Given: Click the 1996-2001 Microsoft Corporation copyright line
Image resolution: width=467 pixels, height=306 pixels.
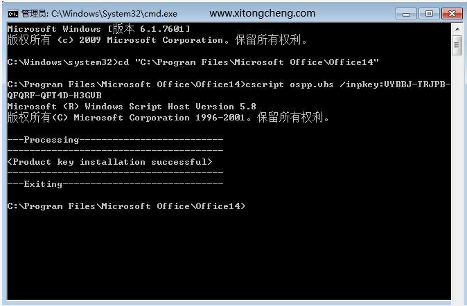Looking at the screenshot, I should [168, 118].
